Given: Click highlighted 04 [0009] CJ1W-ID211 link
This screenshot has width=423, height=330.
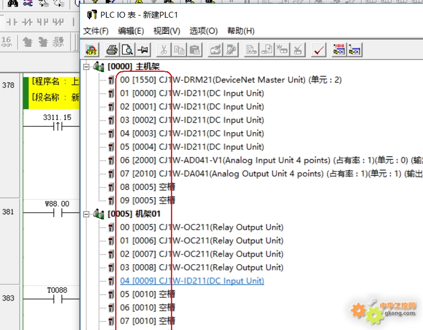Looking at the screenshot, I should (192, 281).
